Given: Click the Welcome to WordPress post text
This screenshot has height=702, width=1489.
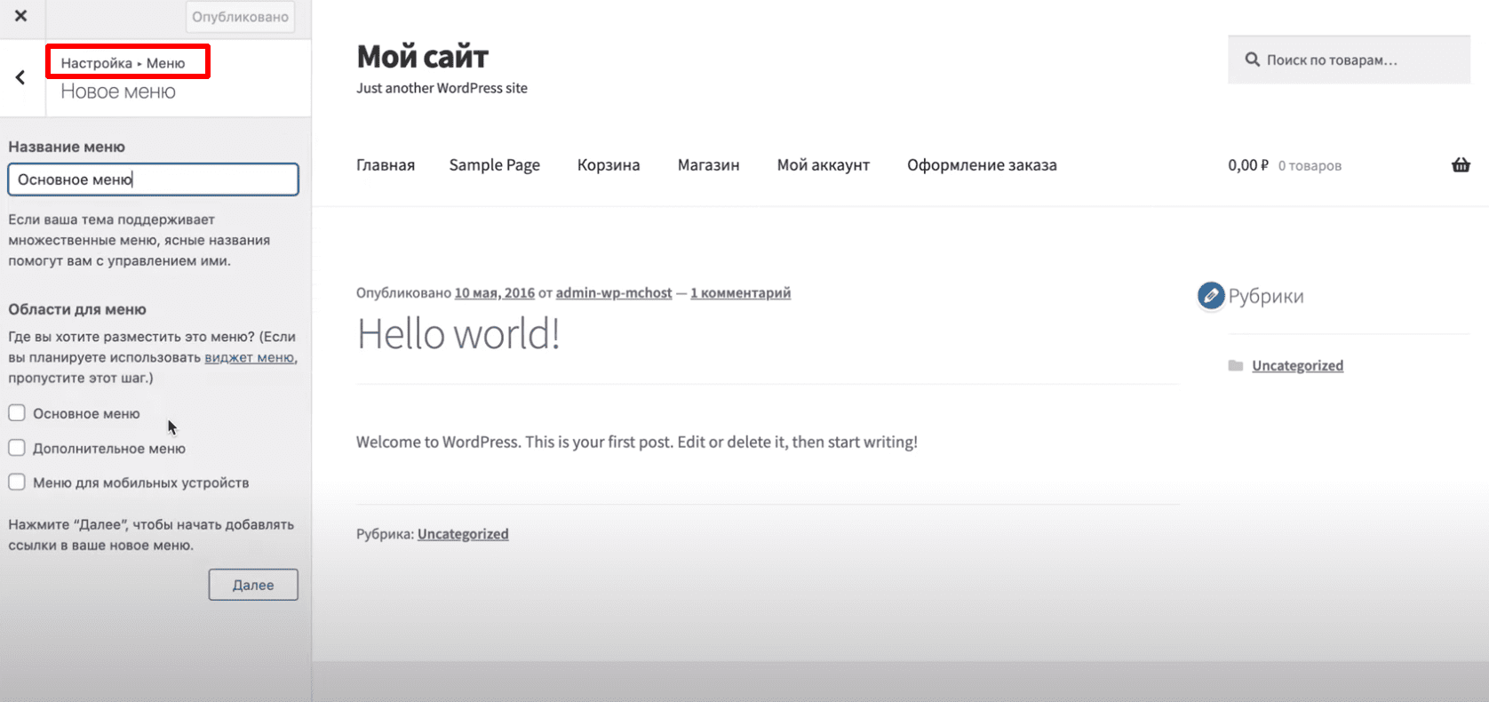Looking at the screenshot, I should (637, 442).
